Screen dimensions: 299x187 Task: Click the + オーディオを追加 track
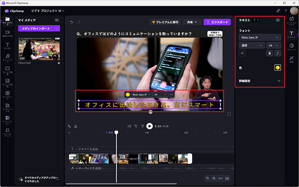(151, 168)
